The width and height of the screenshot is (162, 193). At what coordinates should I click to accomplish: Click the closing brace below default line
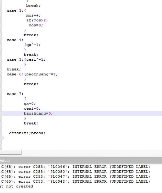pyautogui.click(x=3, y=138)
